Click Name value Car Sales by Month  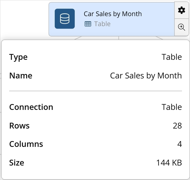[x=146, y=76]
